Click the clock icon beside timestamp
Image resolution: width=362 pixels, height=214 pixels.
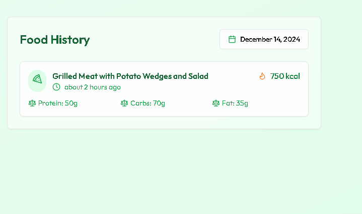point(56,87)
